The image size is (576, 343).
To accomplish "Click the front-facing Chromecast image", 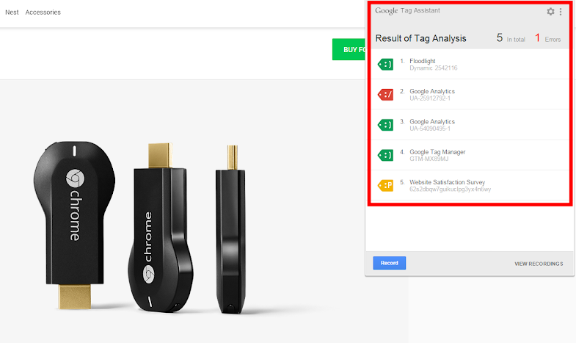I will tap(73, 213).
